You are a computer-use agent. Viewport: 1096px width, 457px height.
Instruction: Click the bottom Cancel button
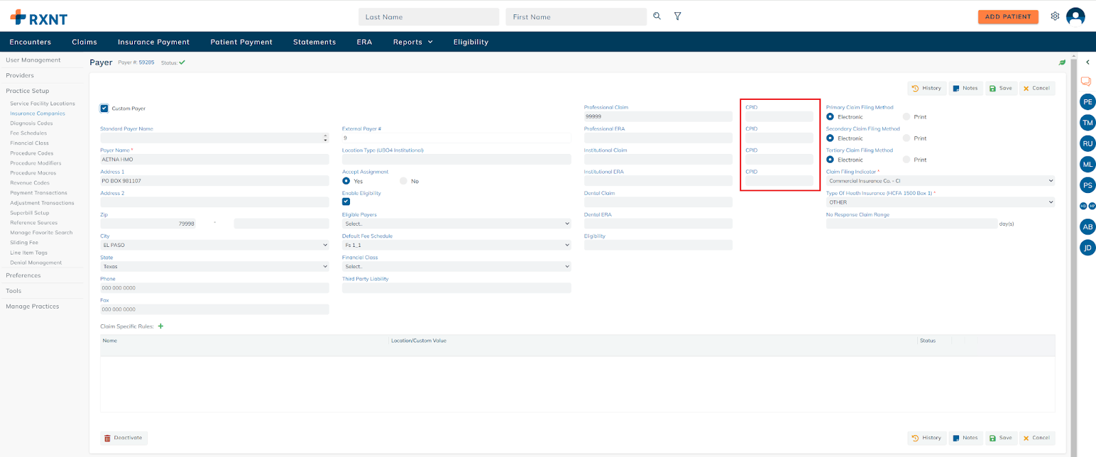1036,438
